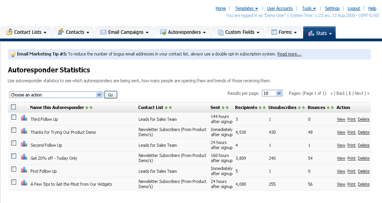The width and height of the screenshot is (382, 203).
Task: Sort ascending by Name this Autoresponder arrow
Action: point(87,108)
